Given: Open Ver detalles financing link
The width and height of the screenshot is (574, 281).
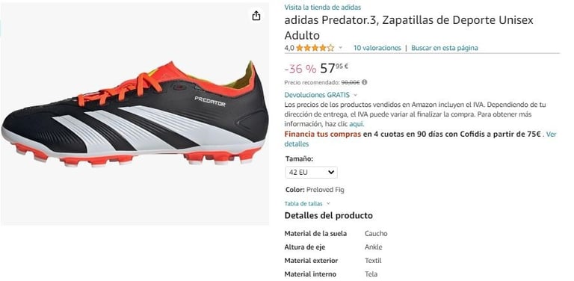Looking at the screenshot, I should [x=420, y=139].
